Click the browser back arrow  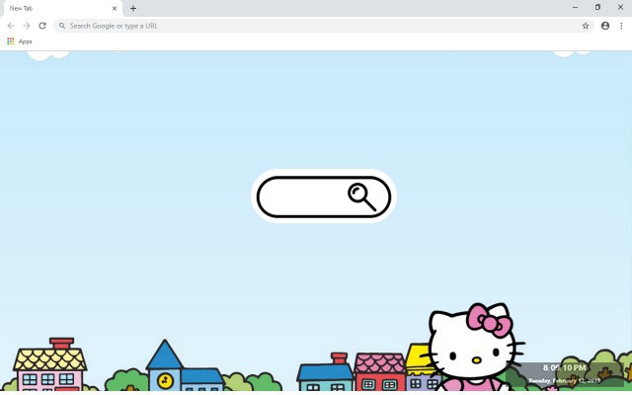(11, 26)
